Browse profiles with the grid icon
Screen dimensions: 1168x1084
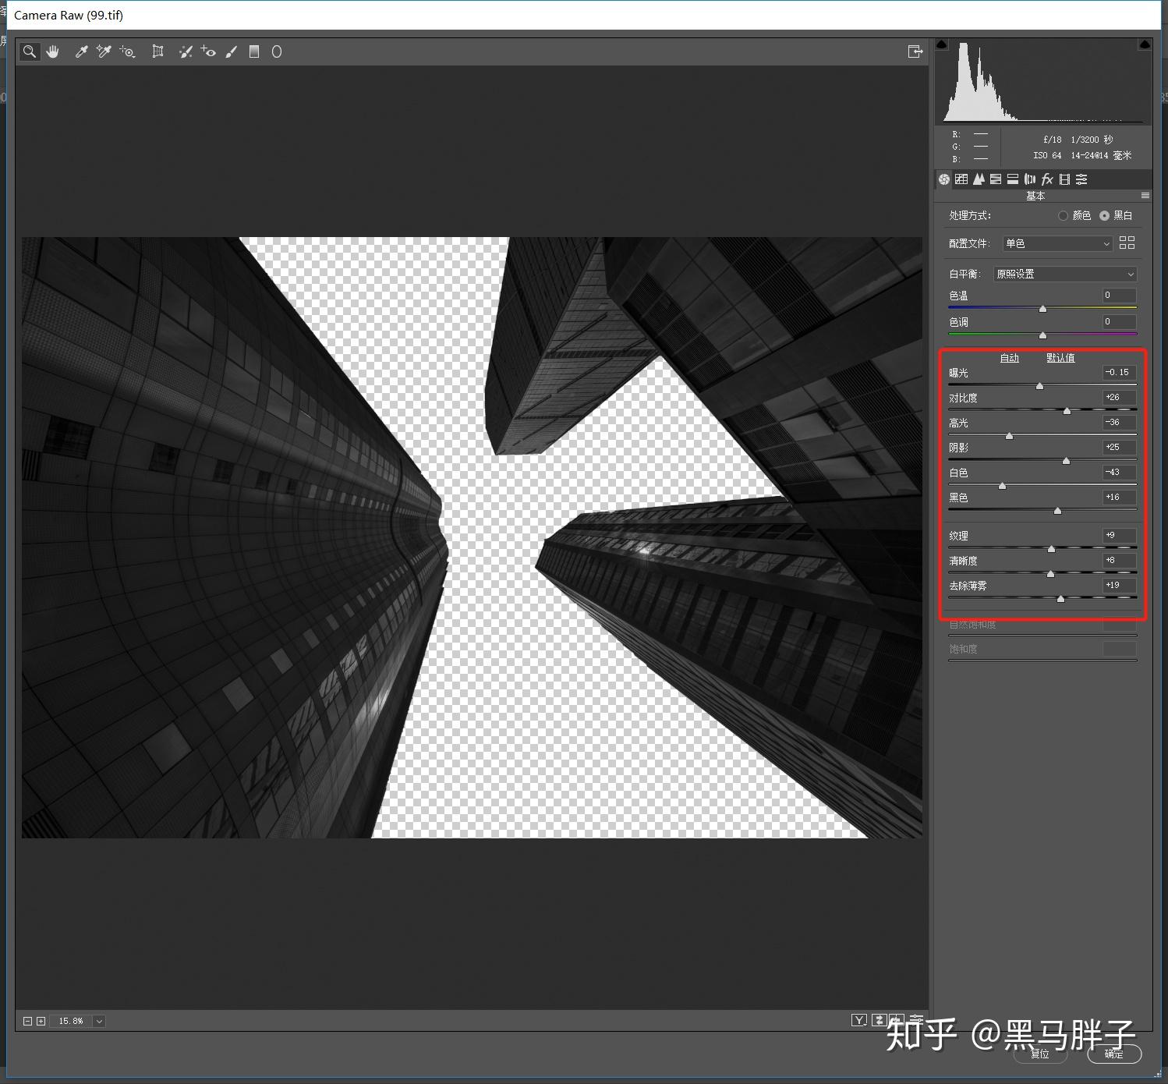[x=1127, y=243]
